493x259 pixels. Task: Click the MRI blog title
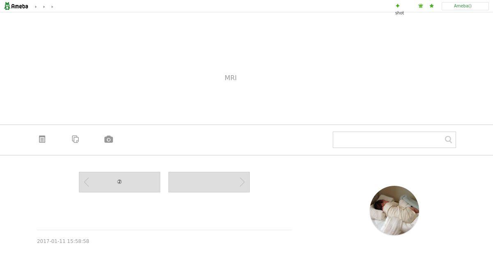coord(230,78)
